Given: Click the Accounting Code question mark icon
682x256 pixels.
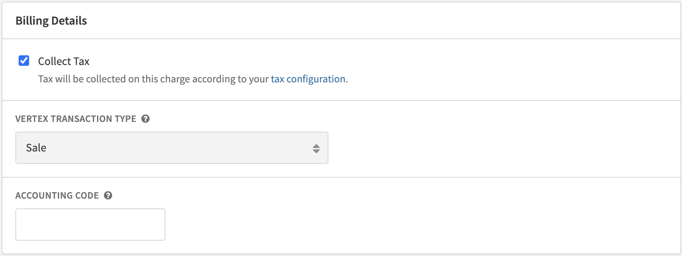Looking at the screenshot, I should click(x=108, y=195).
